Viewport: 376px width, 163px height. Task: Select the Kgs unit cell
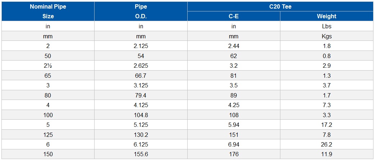[x=327, y=36]
